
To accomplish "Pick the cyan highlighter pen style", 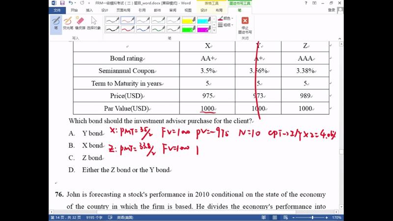I will tap(204, 20).
